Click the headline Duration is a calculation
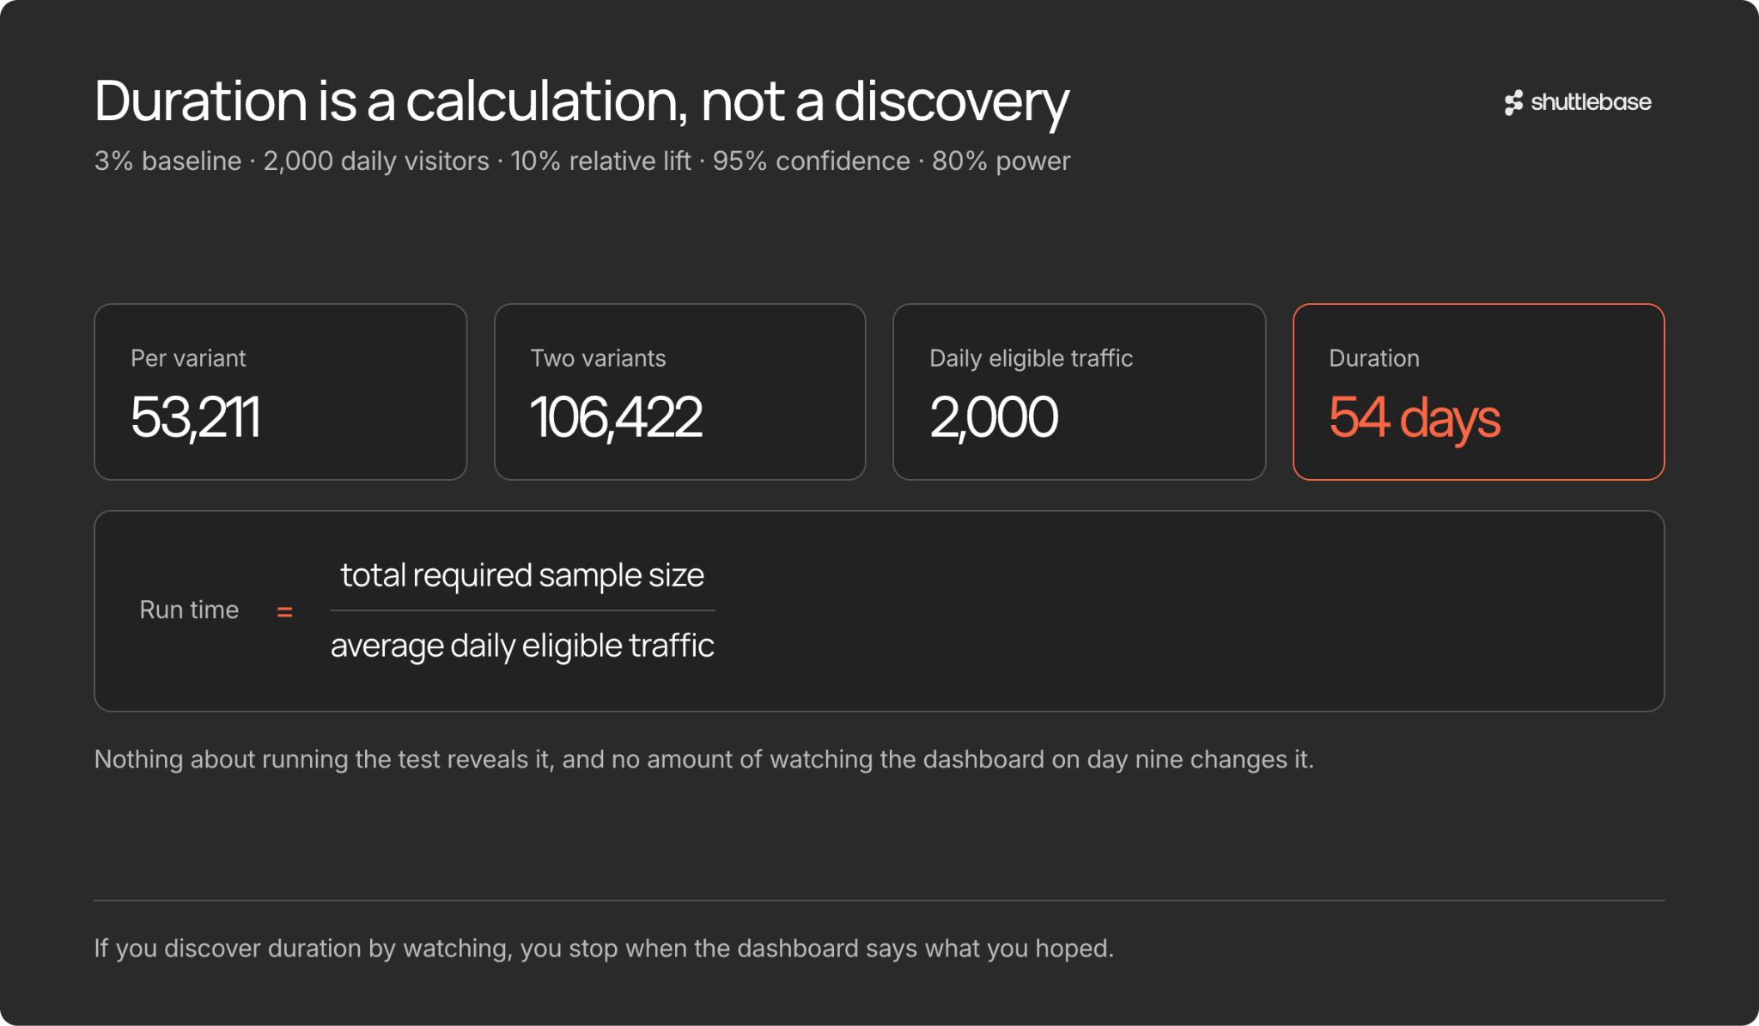1759x1026 pixels. 581,101
